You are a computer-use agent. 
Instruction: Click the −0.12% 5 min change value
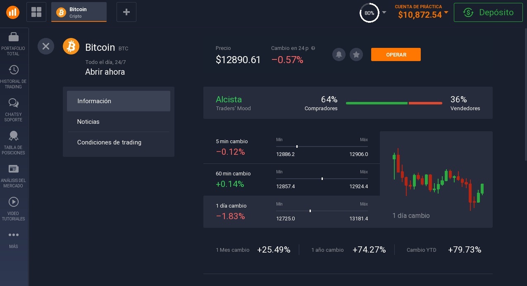point(230,152)
